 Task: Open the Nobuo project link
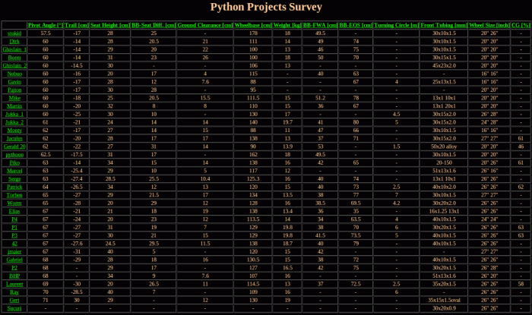pyautogui.click(x=14, y=74)
